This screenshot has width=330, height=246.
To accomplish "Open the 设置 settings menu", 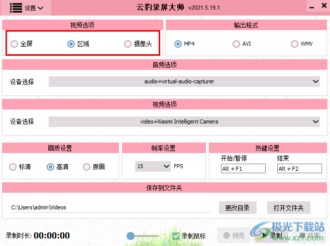I will [34, 8].
